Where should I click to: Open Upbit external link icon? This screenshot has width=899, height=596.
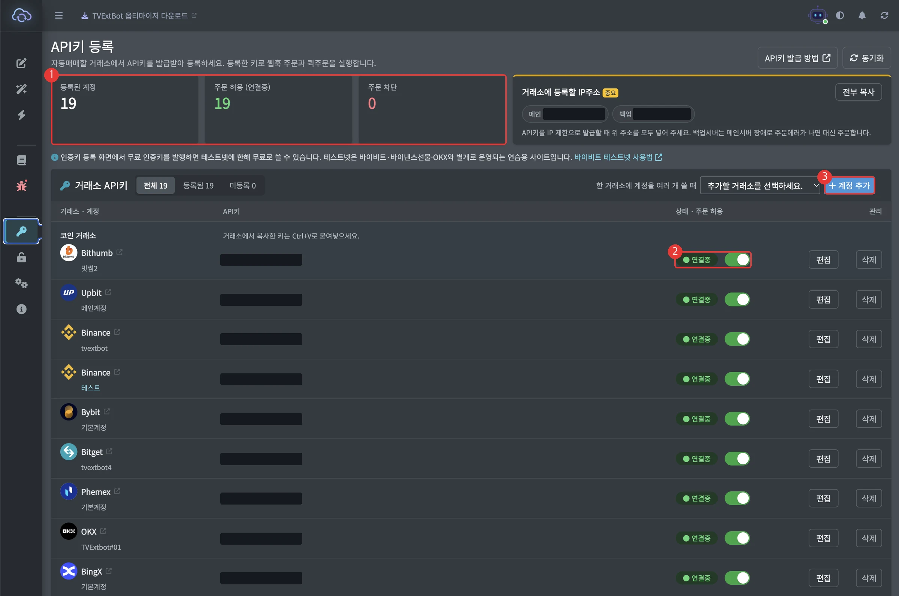108,292
